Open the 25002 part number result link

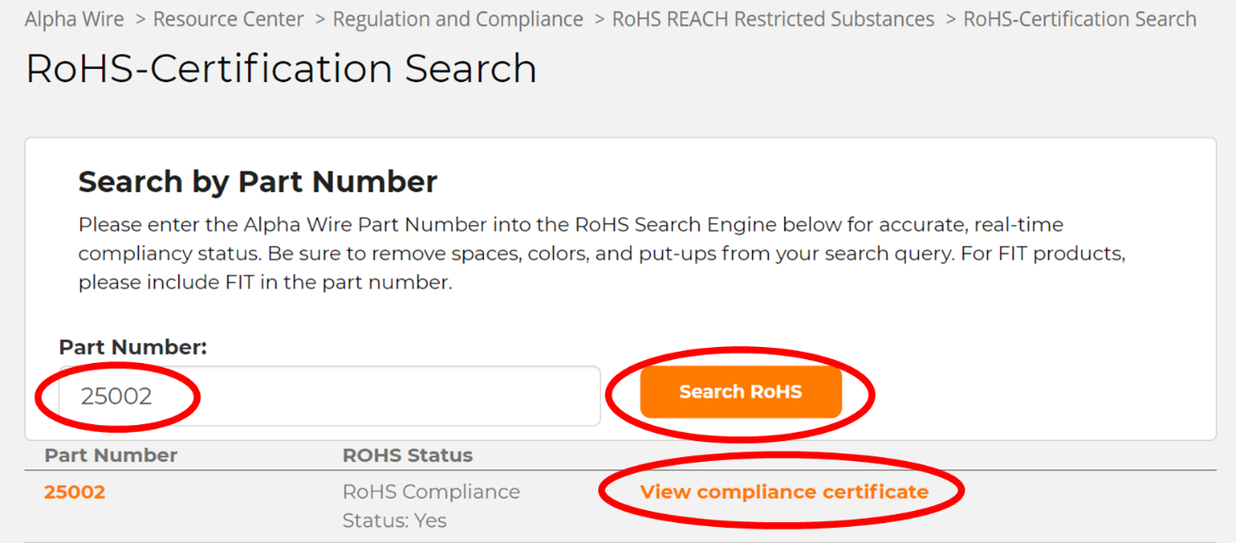point(75,492)
